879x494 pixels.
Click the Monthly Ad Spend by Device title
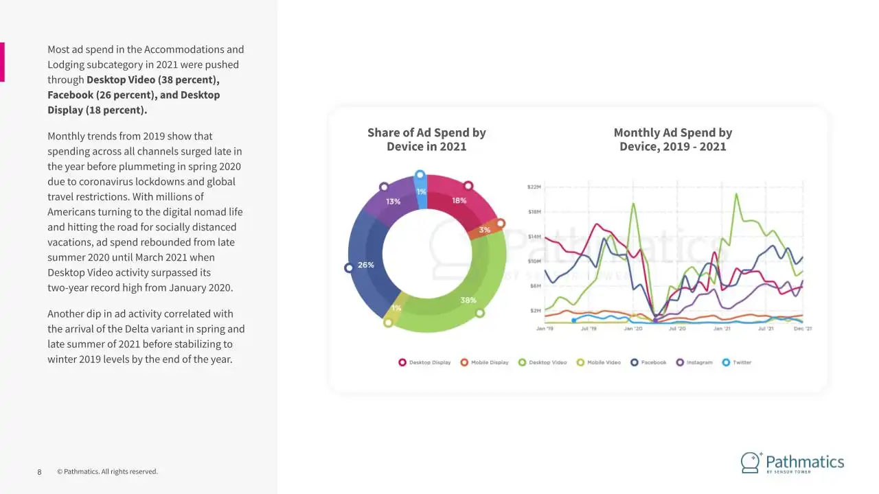tap(673, 139)
